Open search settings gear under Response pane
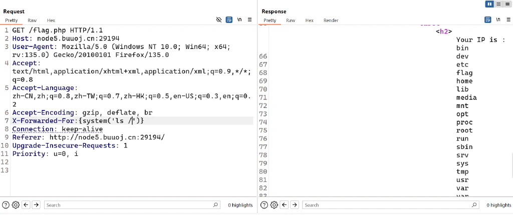This screenshot has height=215, width=513. tap(274, 205)
